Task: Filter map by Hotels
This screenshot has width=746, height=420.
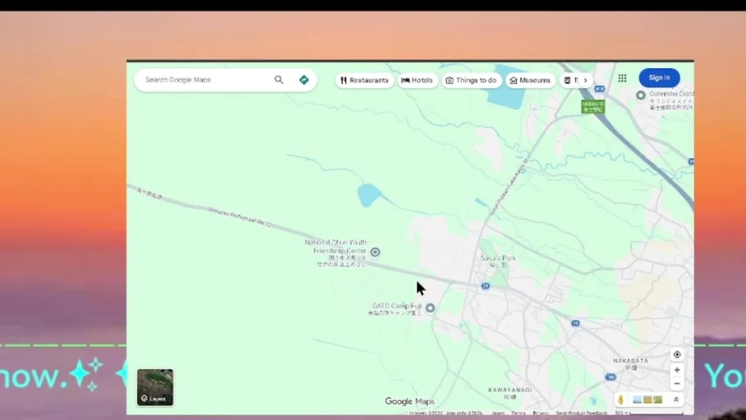Action: [x=417, y=80]
